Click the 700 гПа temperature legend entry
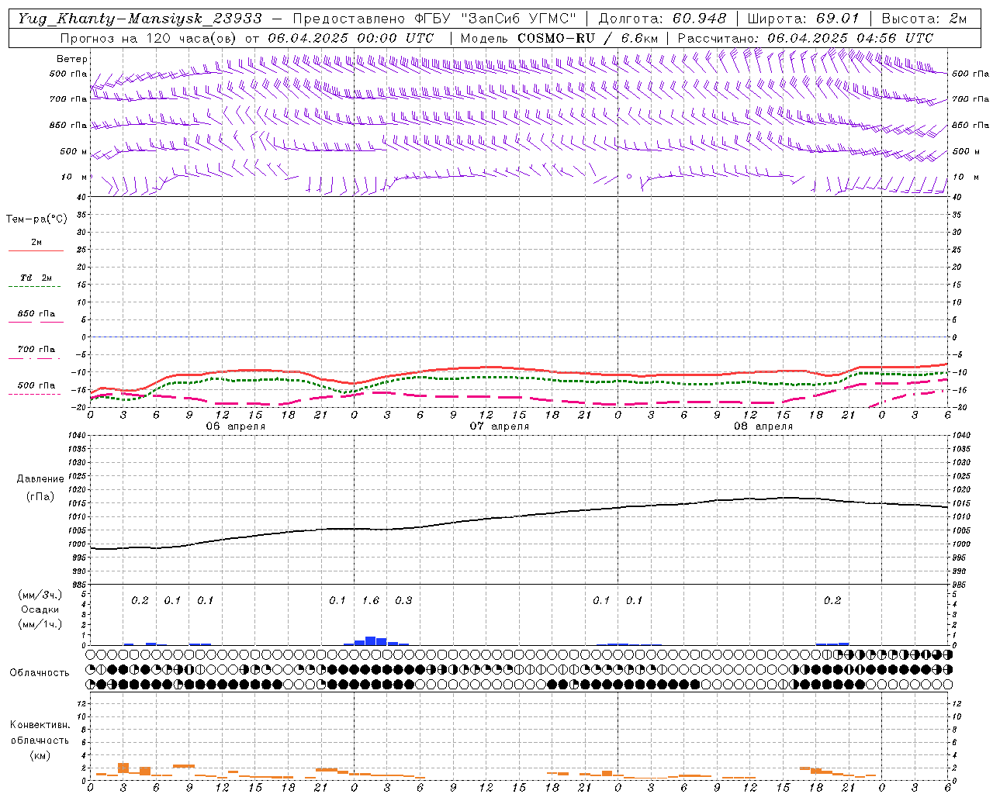Image resolution: width=993 pixels, height=794 pixels. click(x=36, y=350)
